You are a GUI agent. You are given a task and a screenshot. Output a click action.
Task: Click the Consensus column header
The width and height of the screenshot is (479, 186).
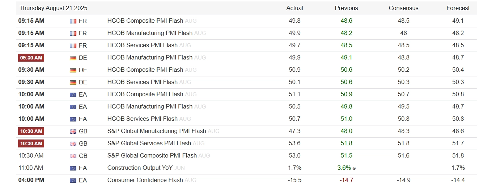coord(403,8)
